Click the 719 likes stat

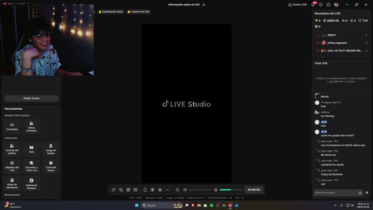pyautogui.click(x=363, y=21)
